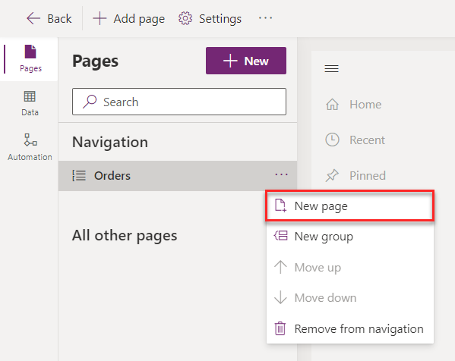Viewport: 455px width, 361px height.
Task: Select Move up in the menu
Action: 350,267
